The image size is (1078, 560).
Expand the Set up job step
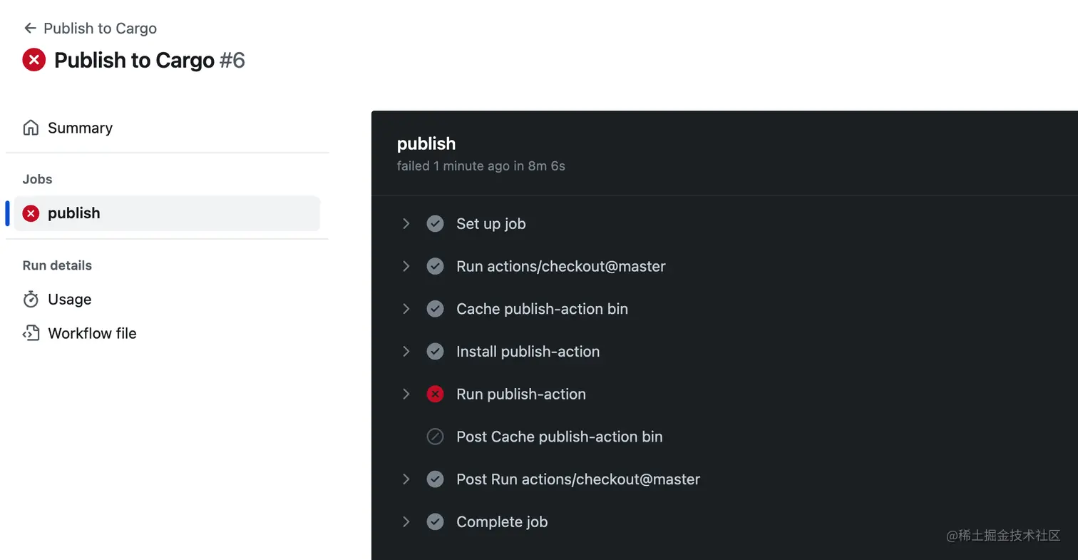(406, 223)
